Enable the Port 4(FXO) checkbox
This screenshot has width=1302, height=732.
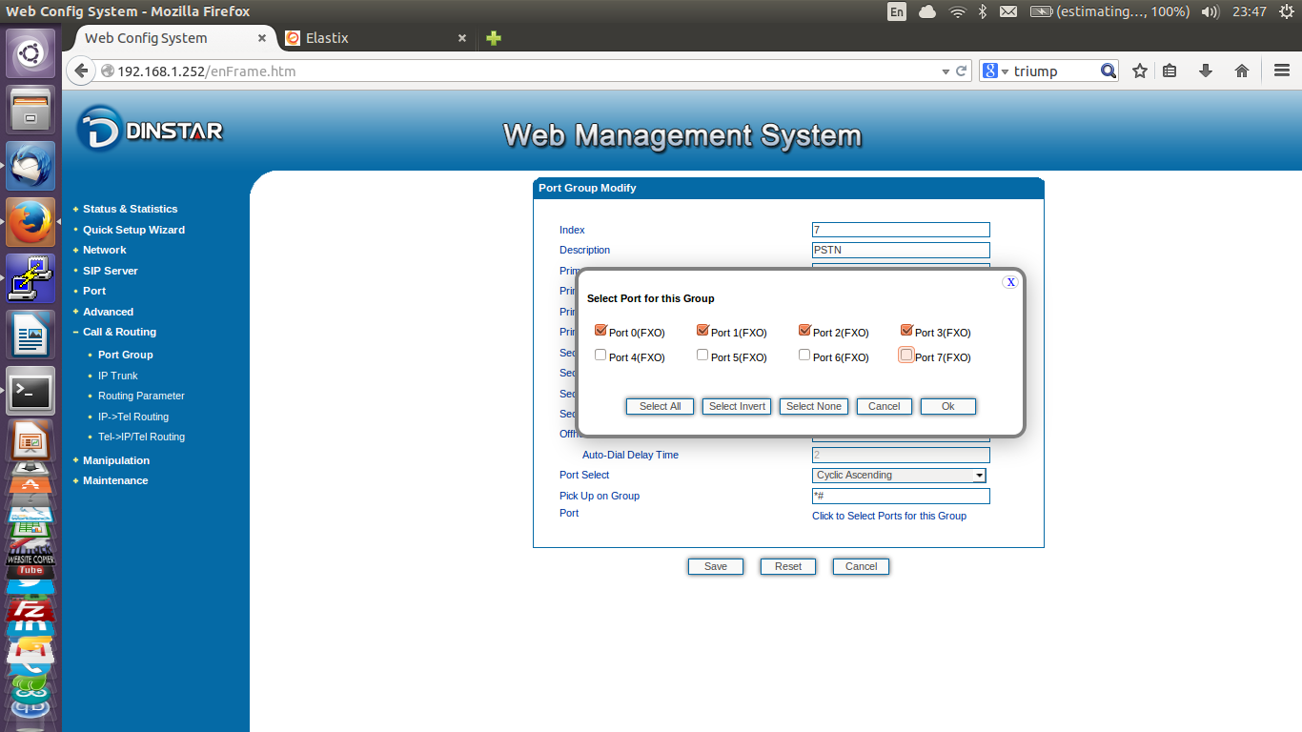pyautogui.click(x=600, y=356)
